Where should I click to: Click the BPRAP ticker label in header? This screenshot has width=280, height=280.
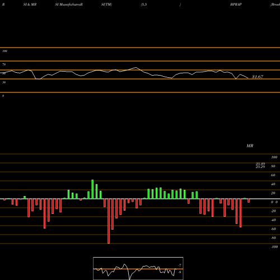(236, 4)
